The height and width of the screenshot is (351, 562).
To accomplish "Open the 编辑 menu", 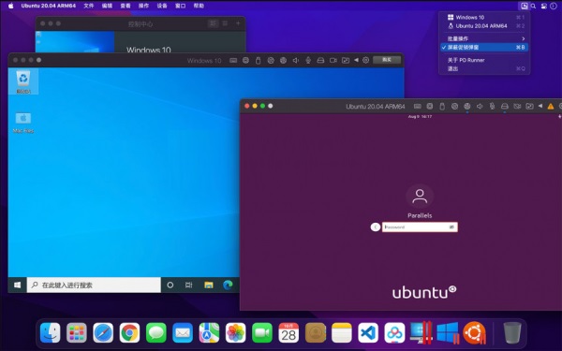I will coord(107,6).
